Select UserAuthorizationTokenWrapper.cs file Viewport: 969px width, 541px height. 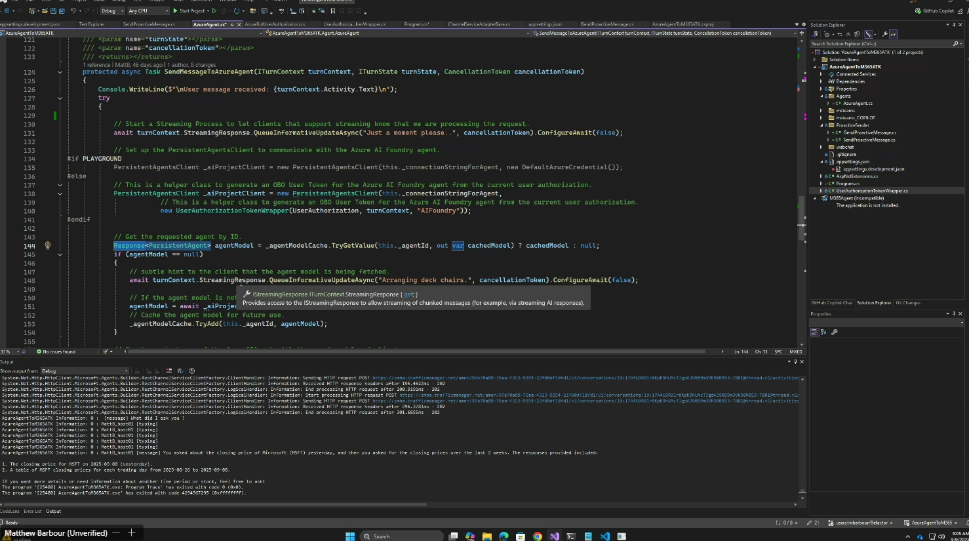click(x=872, y=191)
